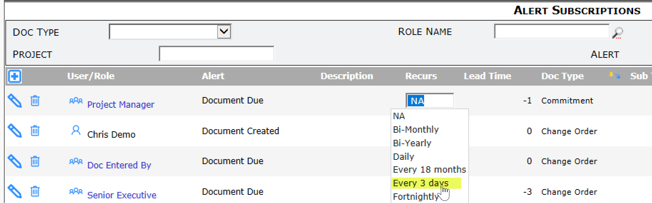Choose Bi-Monthly in the Recurs list
Image resolution: width=652 pixels, height=203 pixels.
416,130
